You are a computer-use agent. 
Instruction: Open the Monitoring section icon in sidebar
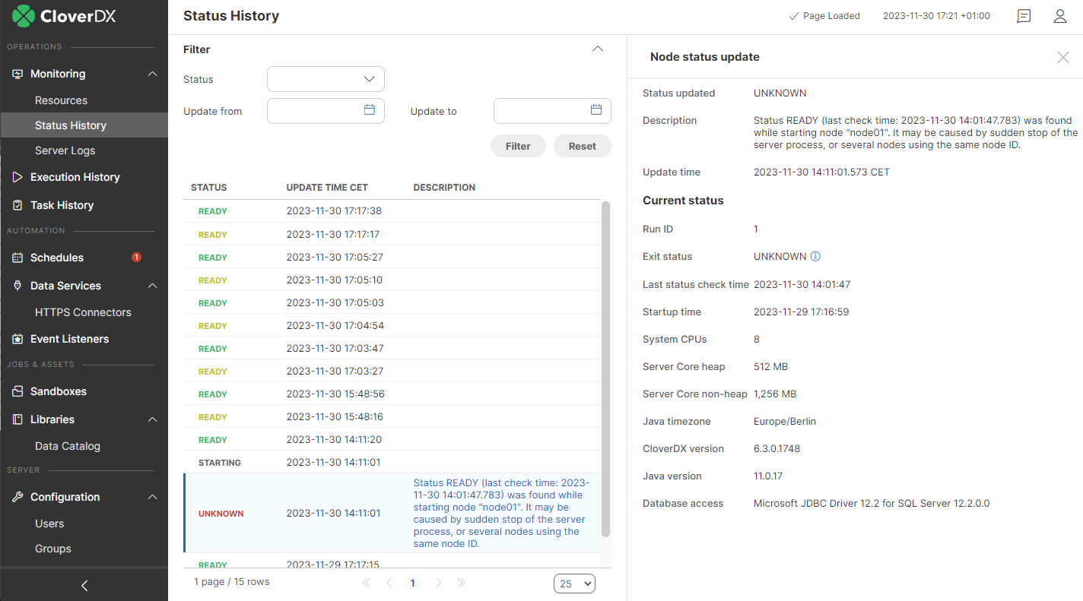coord(17,74)
